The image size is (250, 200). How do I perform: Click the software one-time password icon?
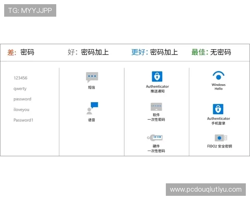click(x=156, y=107)
